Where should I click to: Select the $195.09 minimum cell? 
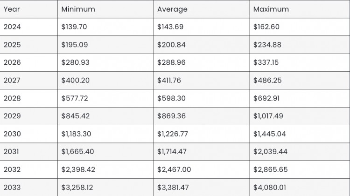pos(105,45)
